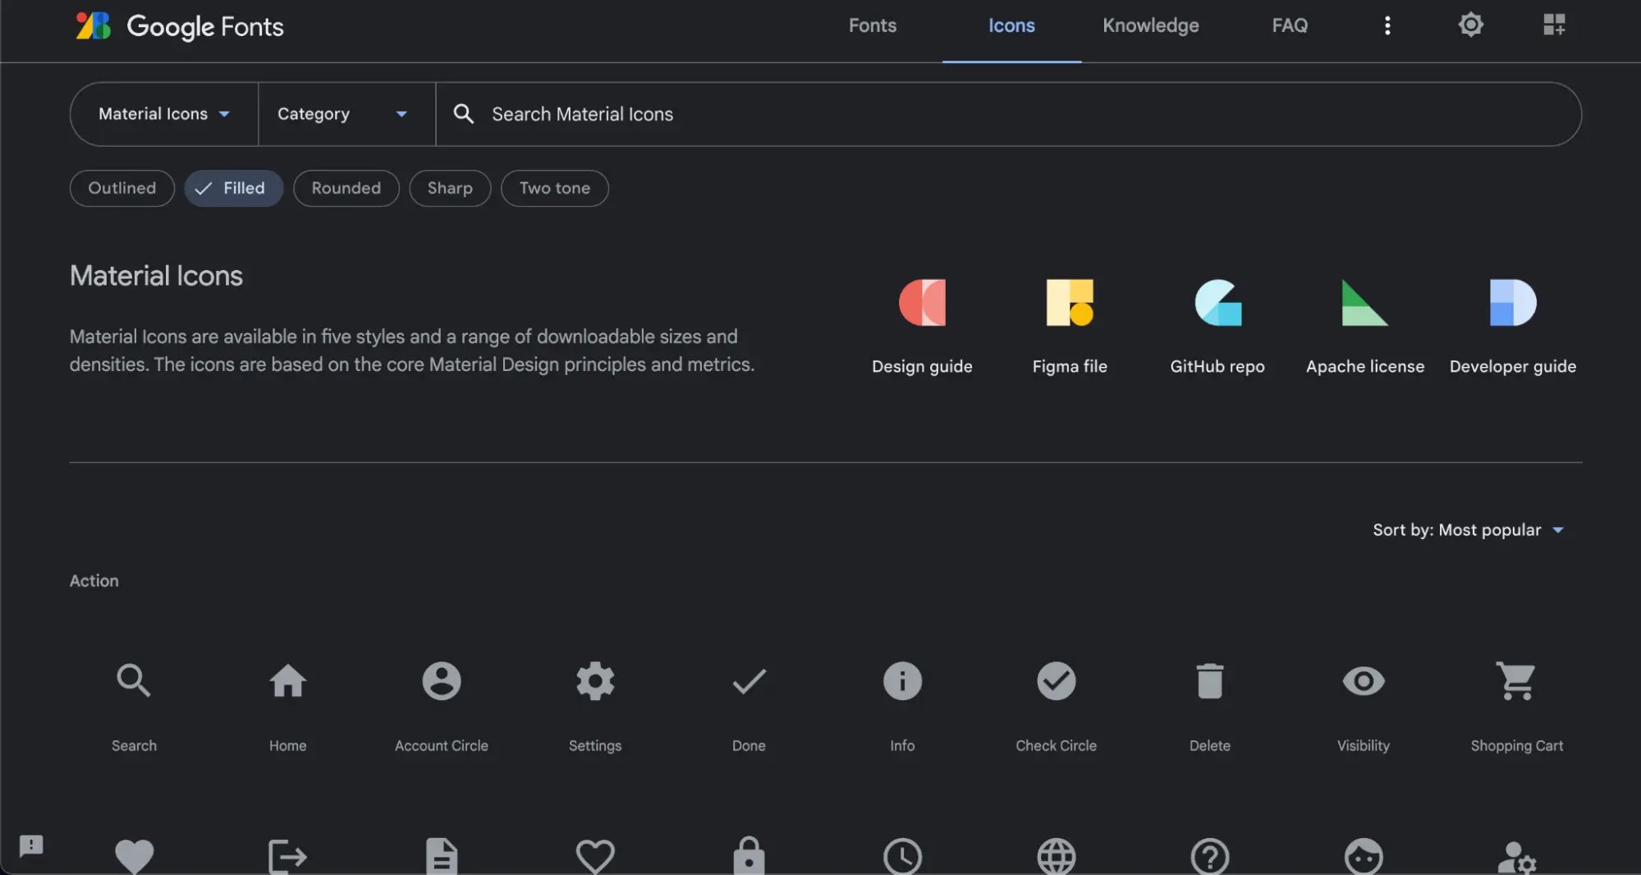Open the Sort by Most popular dropdown
Image resolution: width=1641 pixels, height=875 pixels.
pos(1469,529)
